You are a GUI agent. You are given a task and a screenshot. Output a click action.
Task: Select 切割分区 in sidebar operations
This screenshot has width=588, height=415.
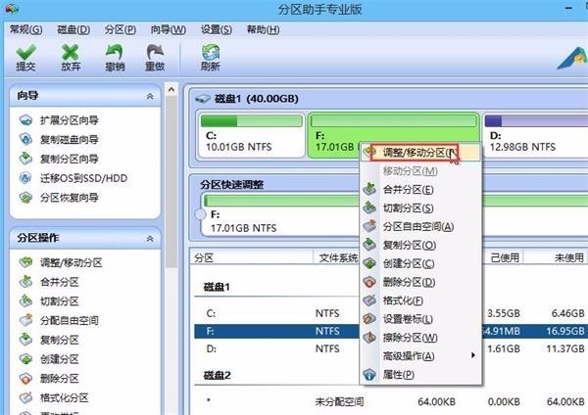(x=60, y=301)
